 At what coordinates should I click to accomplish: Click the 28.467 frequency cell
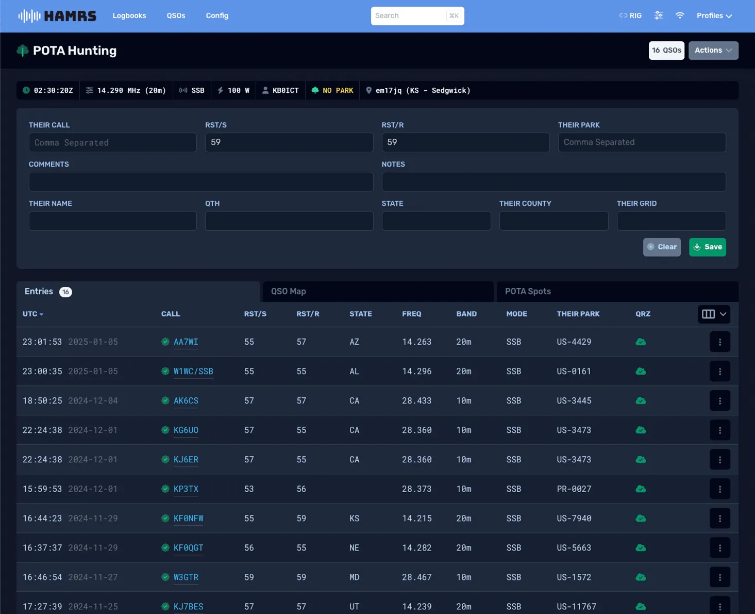coord(416,577)
